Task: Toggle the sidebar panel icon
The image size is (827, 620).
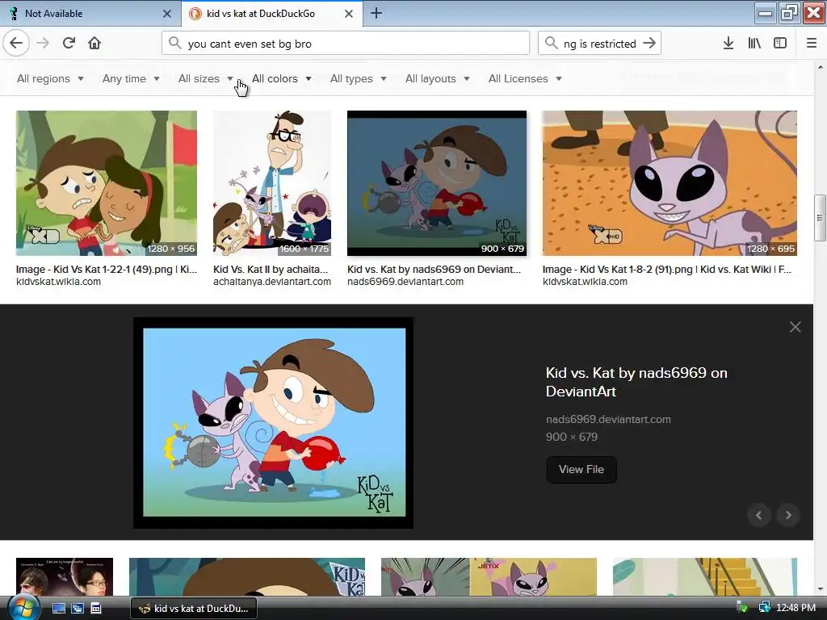Action: [780, 44]
